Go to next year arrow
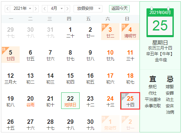This screenshot has width=182, height=134. 36,9
